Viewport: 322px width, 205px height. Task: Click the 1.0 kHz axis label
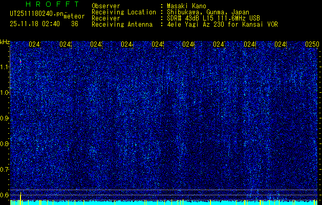click(x=5, y=93)
